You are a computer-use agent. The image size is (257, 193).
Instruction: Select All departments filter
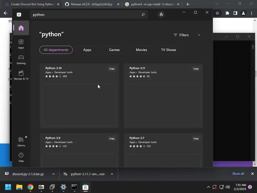(56, 50)
